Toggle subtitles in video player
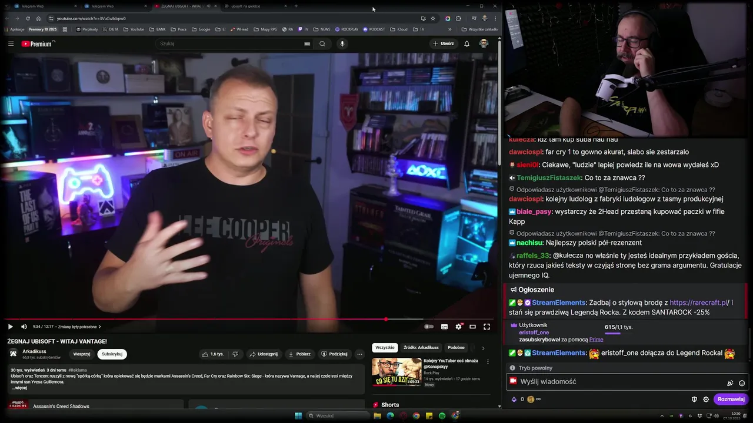753x423 pixels. coord(444,327)
